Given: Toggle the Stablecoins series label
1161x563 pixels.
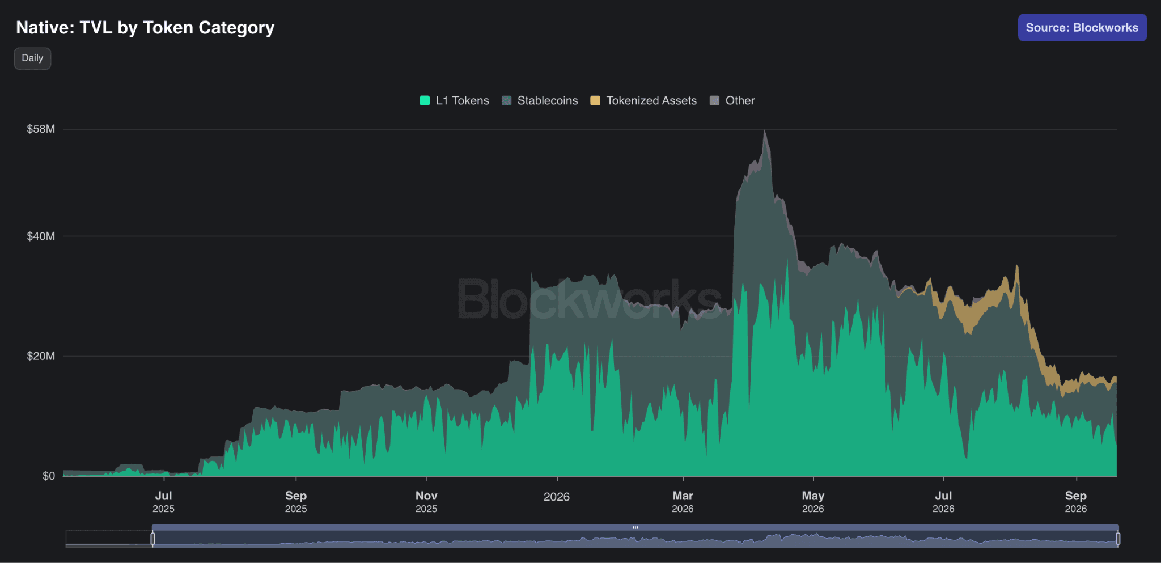Looking at the screenshot, I should point(548,101).
